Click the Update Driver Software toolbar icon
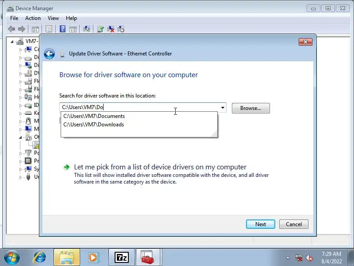Screen dimensions: 354x266 [x=100, y=29]
